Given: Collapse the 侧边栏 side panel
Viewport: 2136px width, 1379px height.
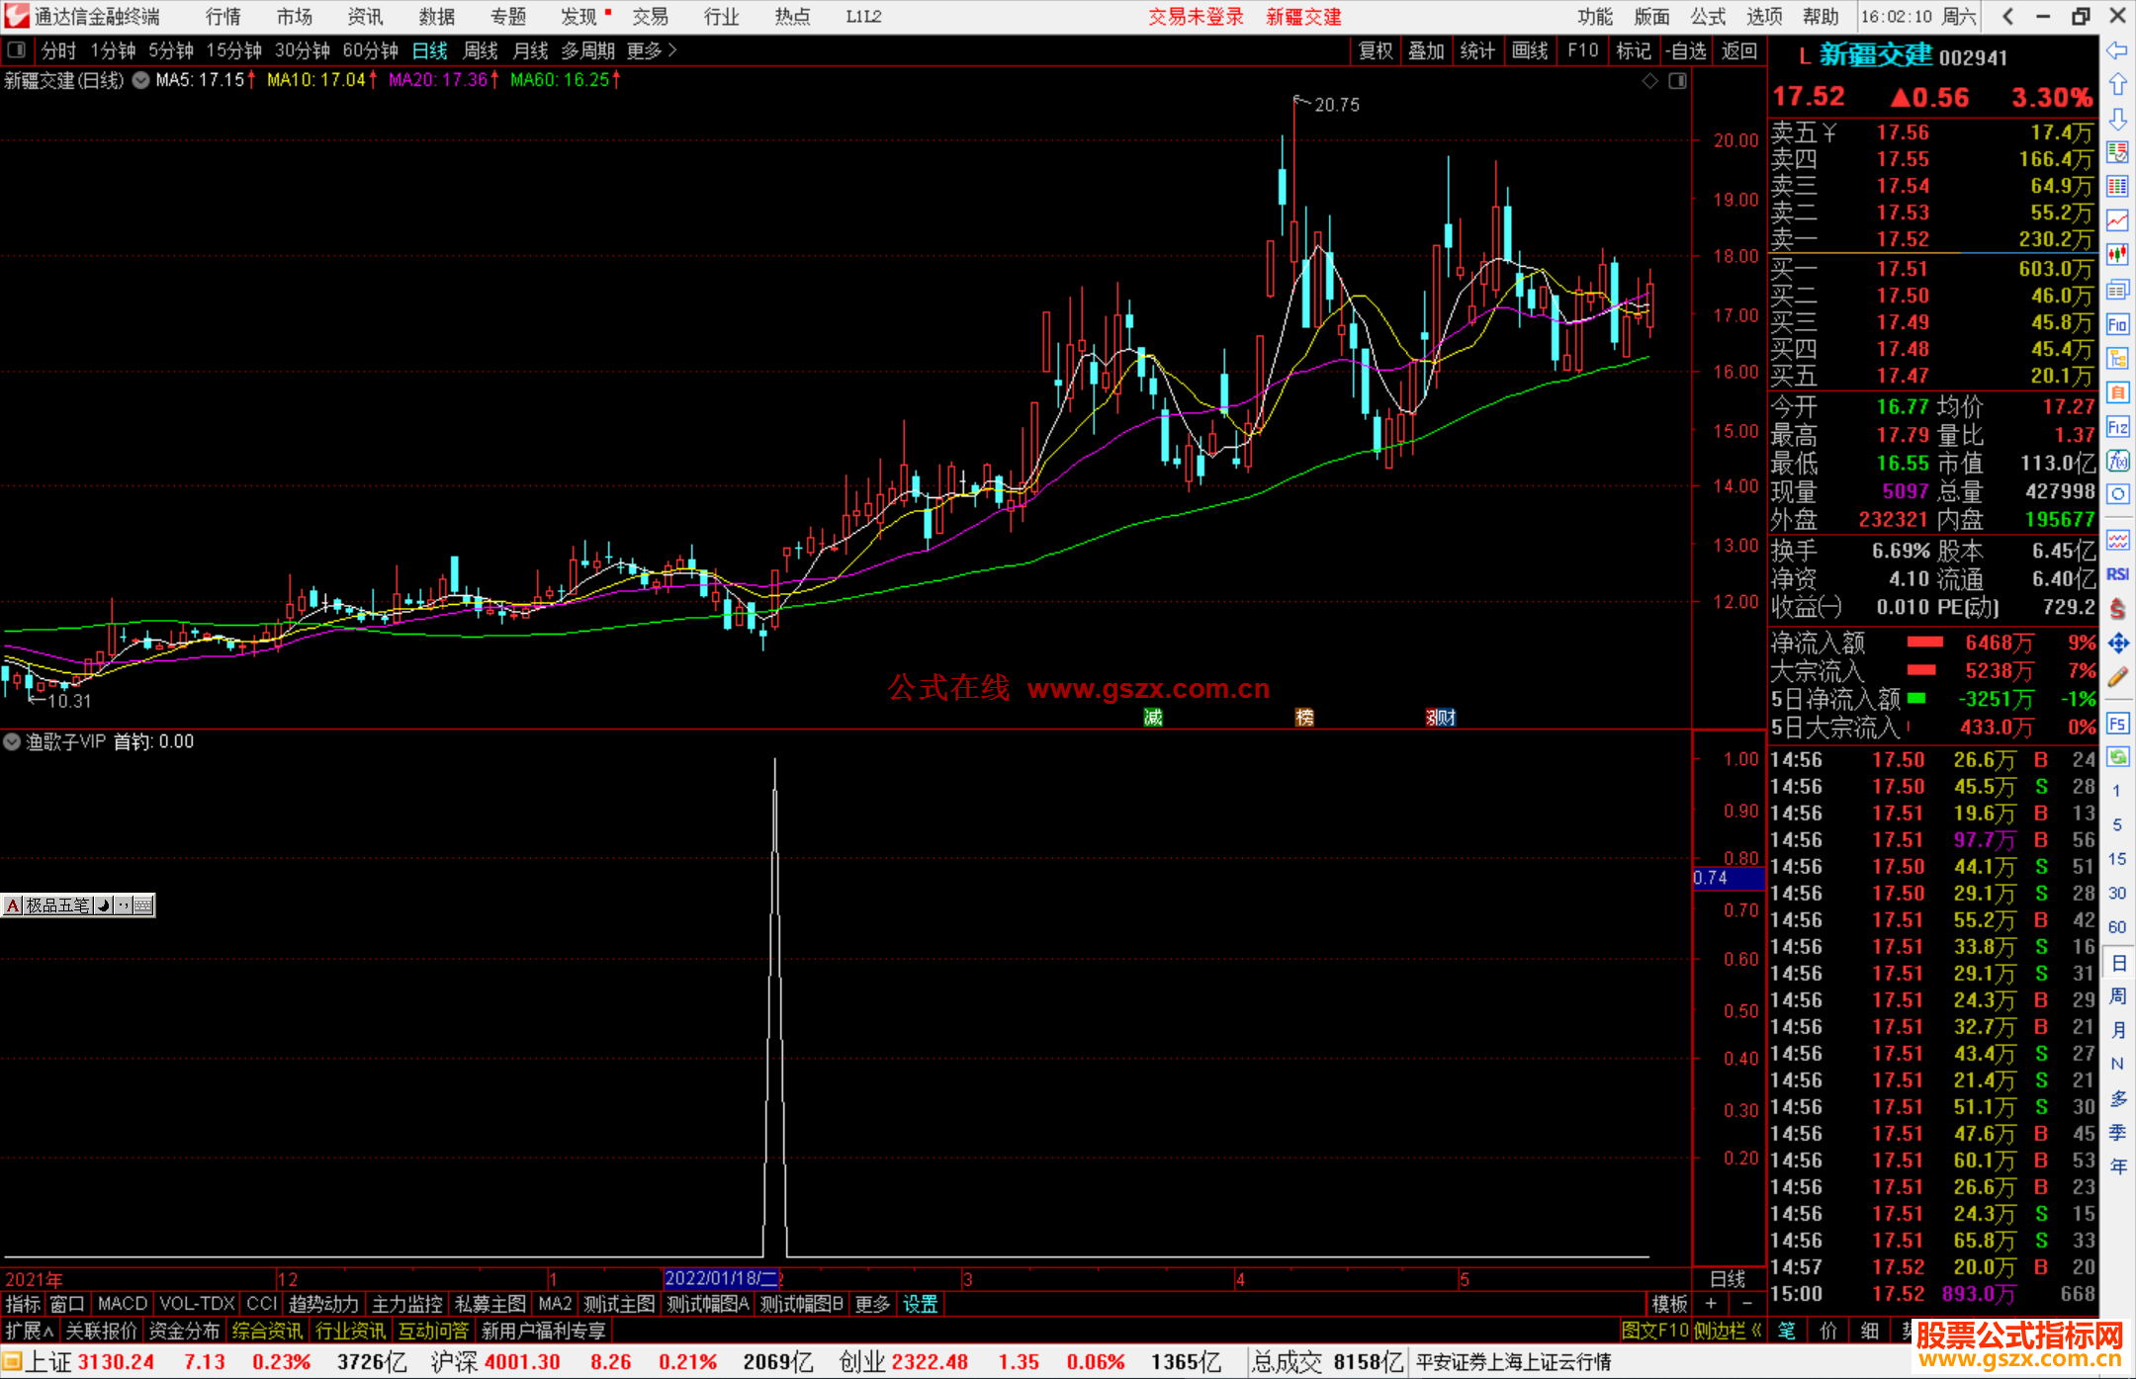Looking at the screenshot, I should click(1729, 1331).
